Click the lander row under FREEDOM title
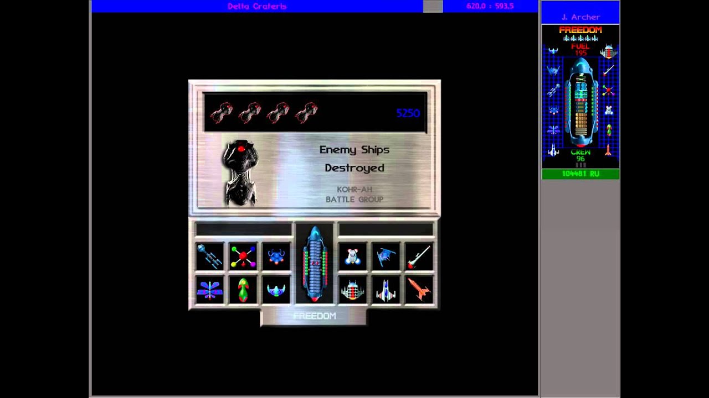This screenshot has width=709, height=398. tap(580, 38)
